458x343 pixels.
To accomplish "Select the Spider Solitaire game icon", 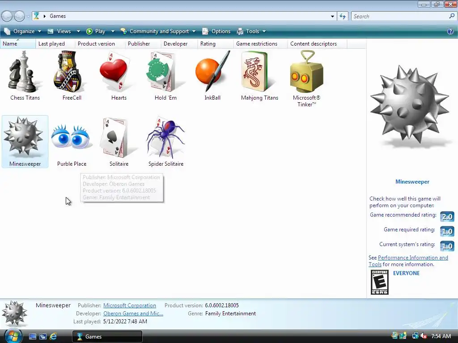I will click(165, 137).
